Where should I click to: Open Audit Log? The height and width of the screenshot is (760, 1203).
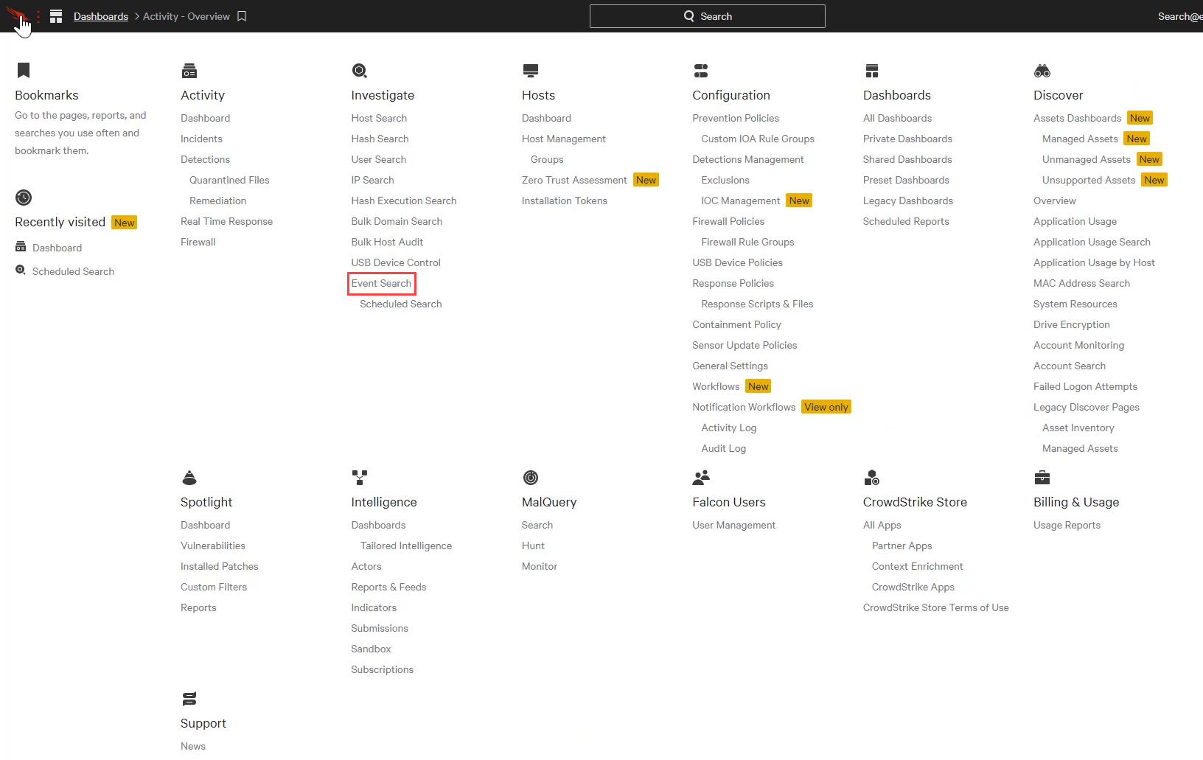pos(723,448)
